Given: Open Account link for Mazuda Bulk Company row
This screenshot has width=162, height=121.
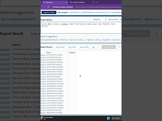Looking at the screenshot, I should 43,113.
